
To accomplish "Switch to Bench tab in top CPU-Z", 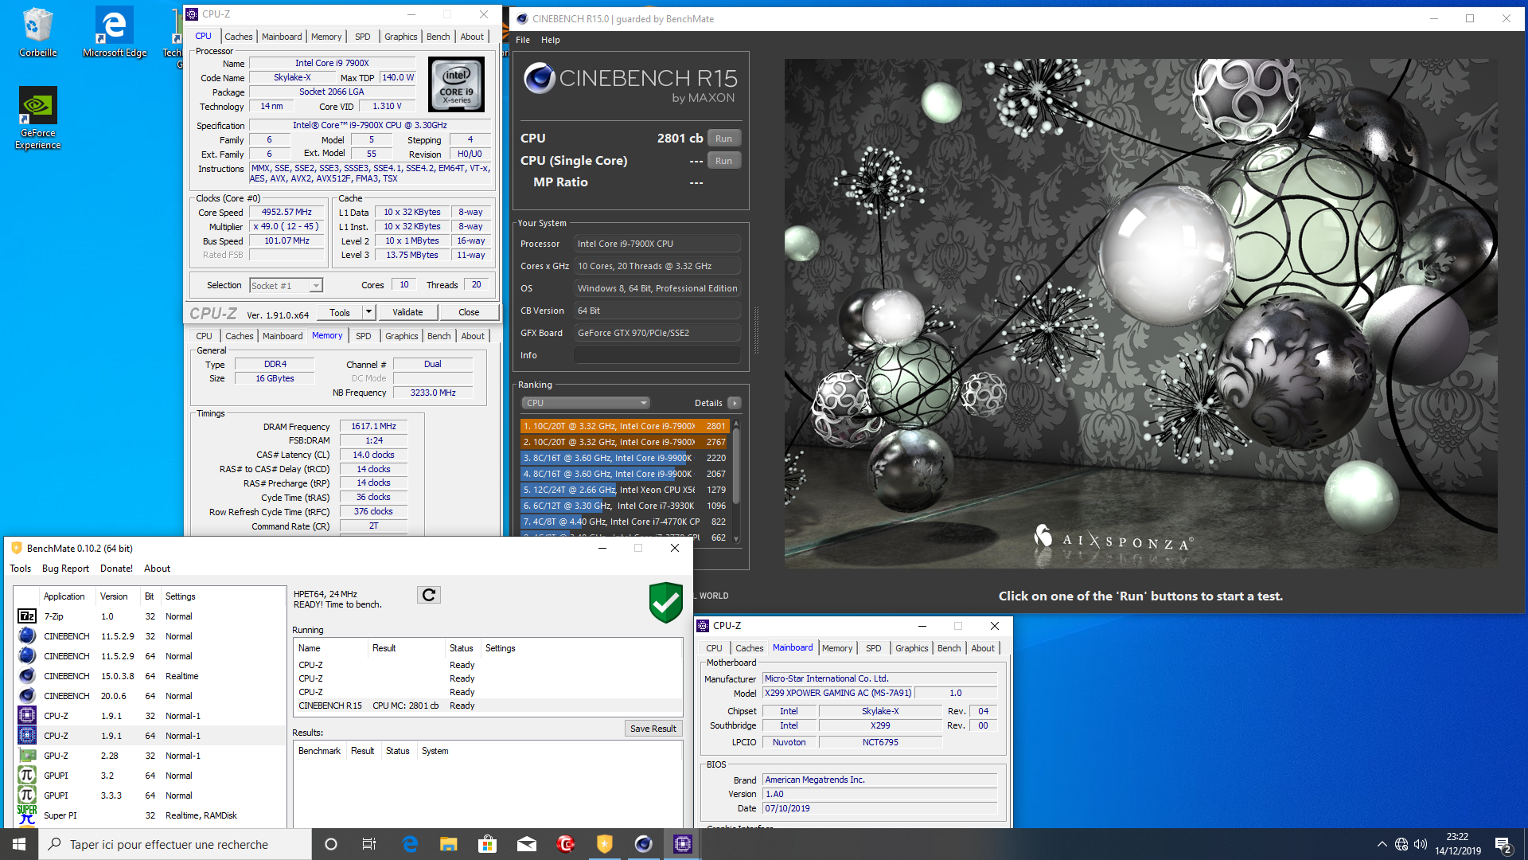I will click(x=438, y=37).
